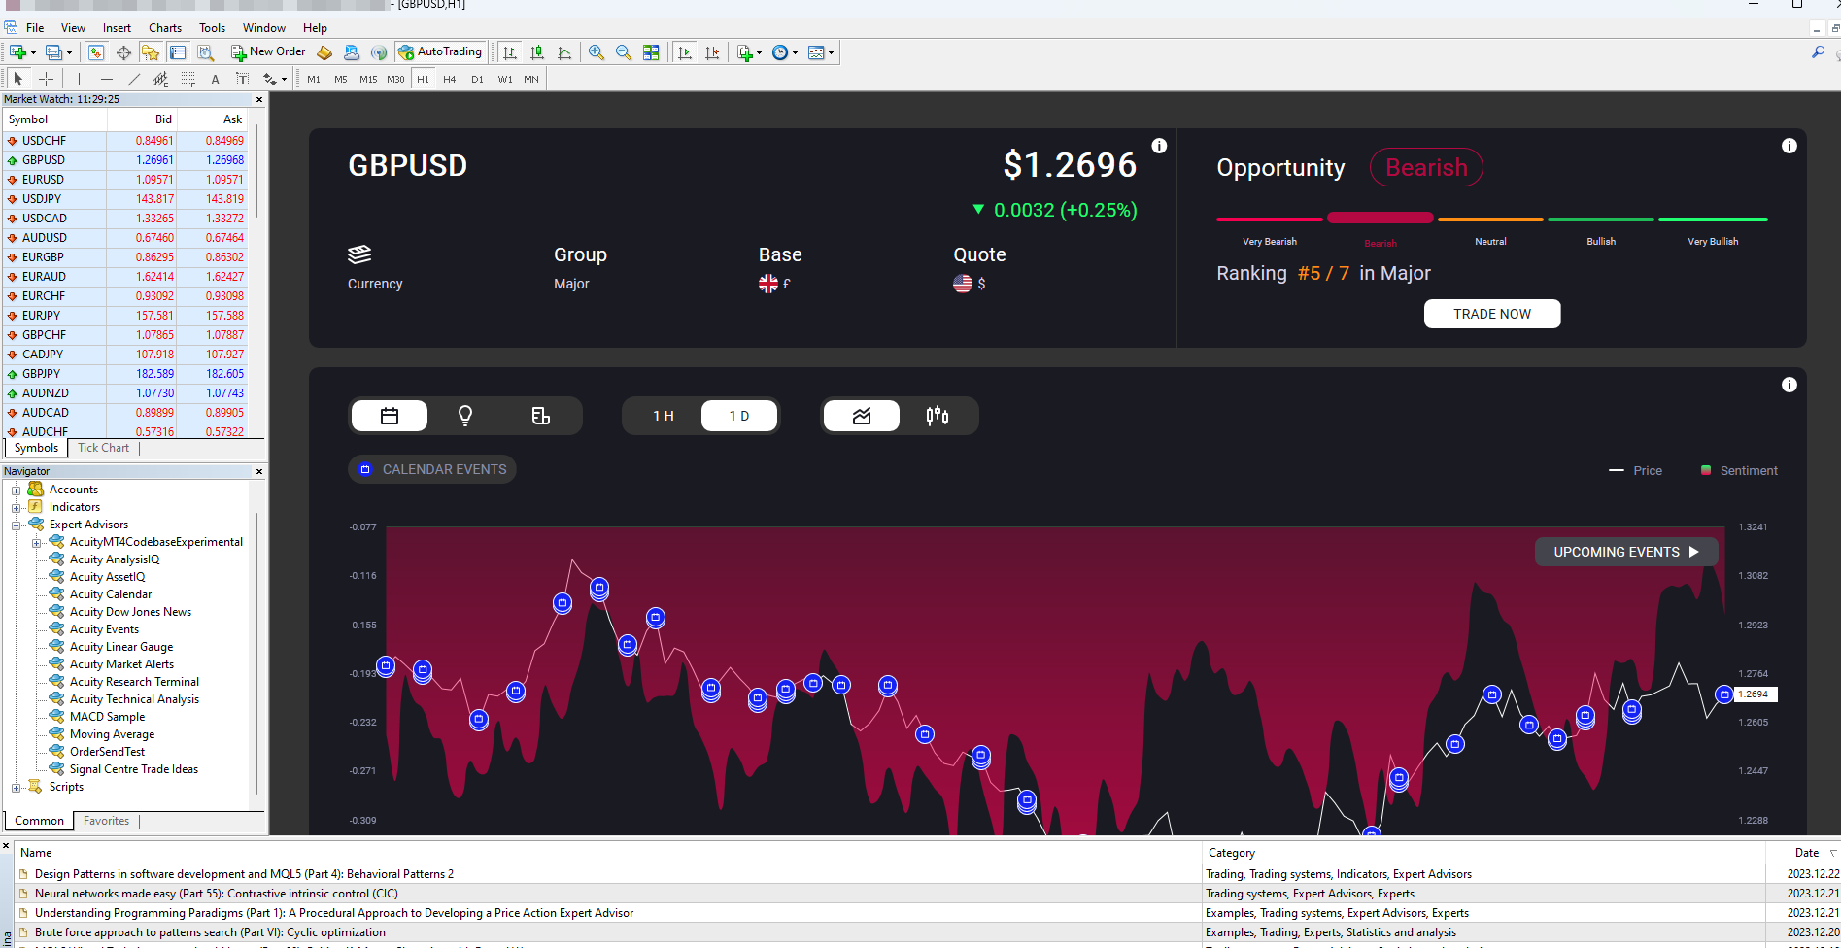
Task: Click the TRADE NOW button
Action: (1492, 313)
